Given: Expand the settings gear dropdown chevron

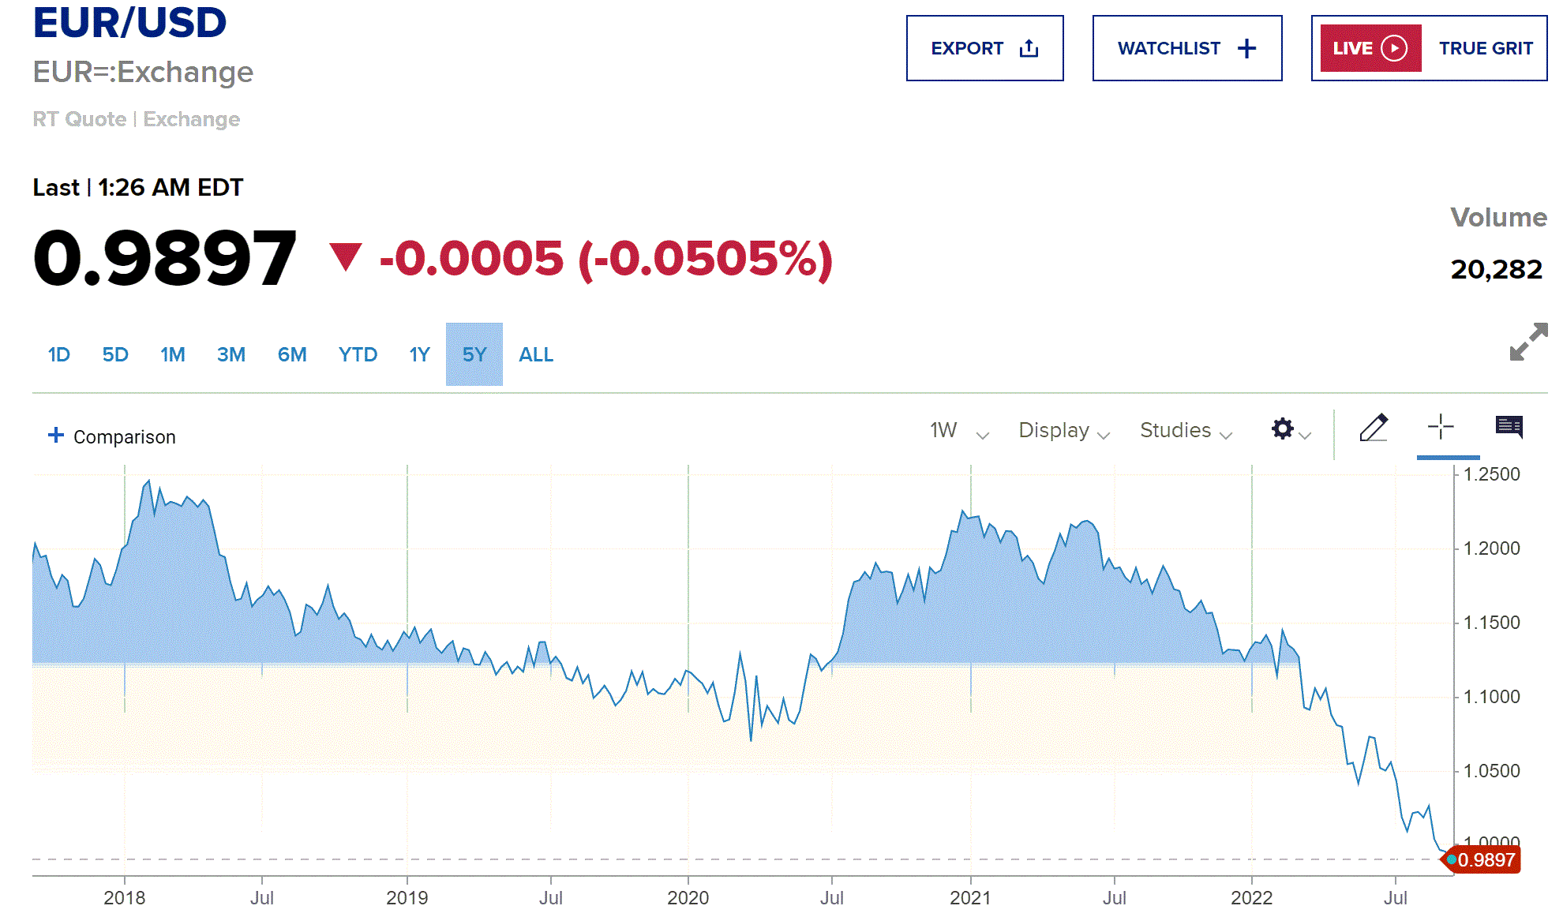Looking at the screenshot, I should (x=1305, y=435).
